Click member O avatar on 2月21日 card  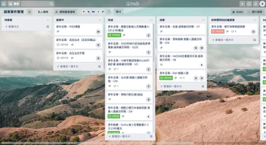click(253, 32)
